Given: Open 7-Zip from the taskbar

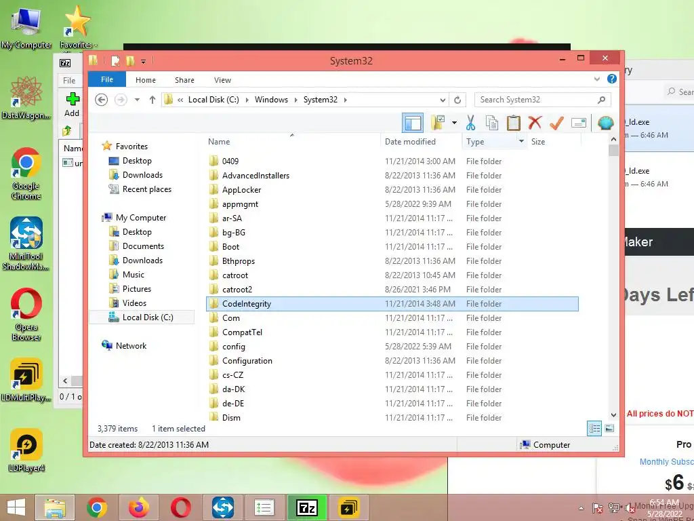Looking at the screenshot, I should [307, 507].
